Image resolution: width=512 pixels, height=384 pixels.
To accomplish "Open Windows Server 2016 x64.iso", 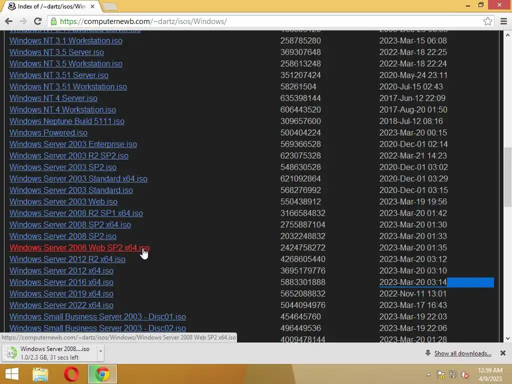I will click(x=61, y=282).
